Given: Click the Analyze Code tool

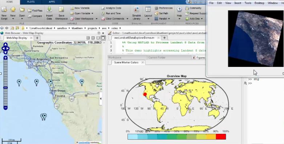Looking at the screenshot, I should tap(111, 8).
